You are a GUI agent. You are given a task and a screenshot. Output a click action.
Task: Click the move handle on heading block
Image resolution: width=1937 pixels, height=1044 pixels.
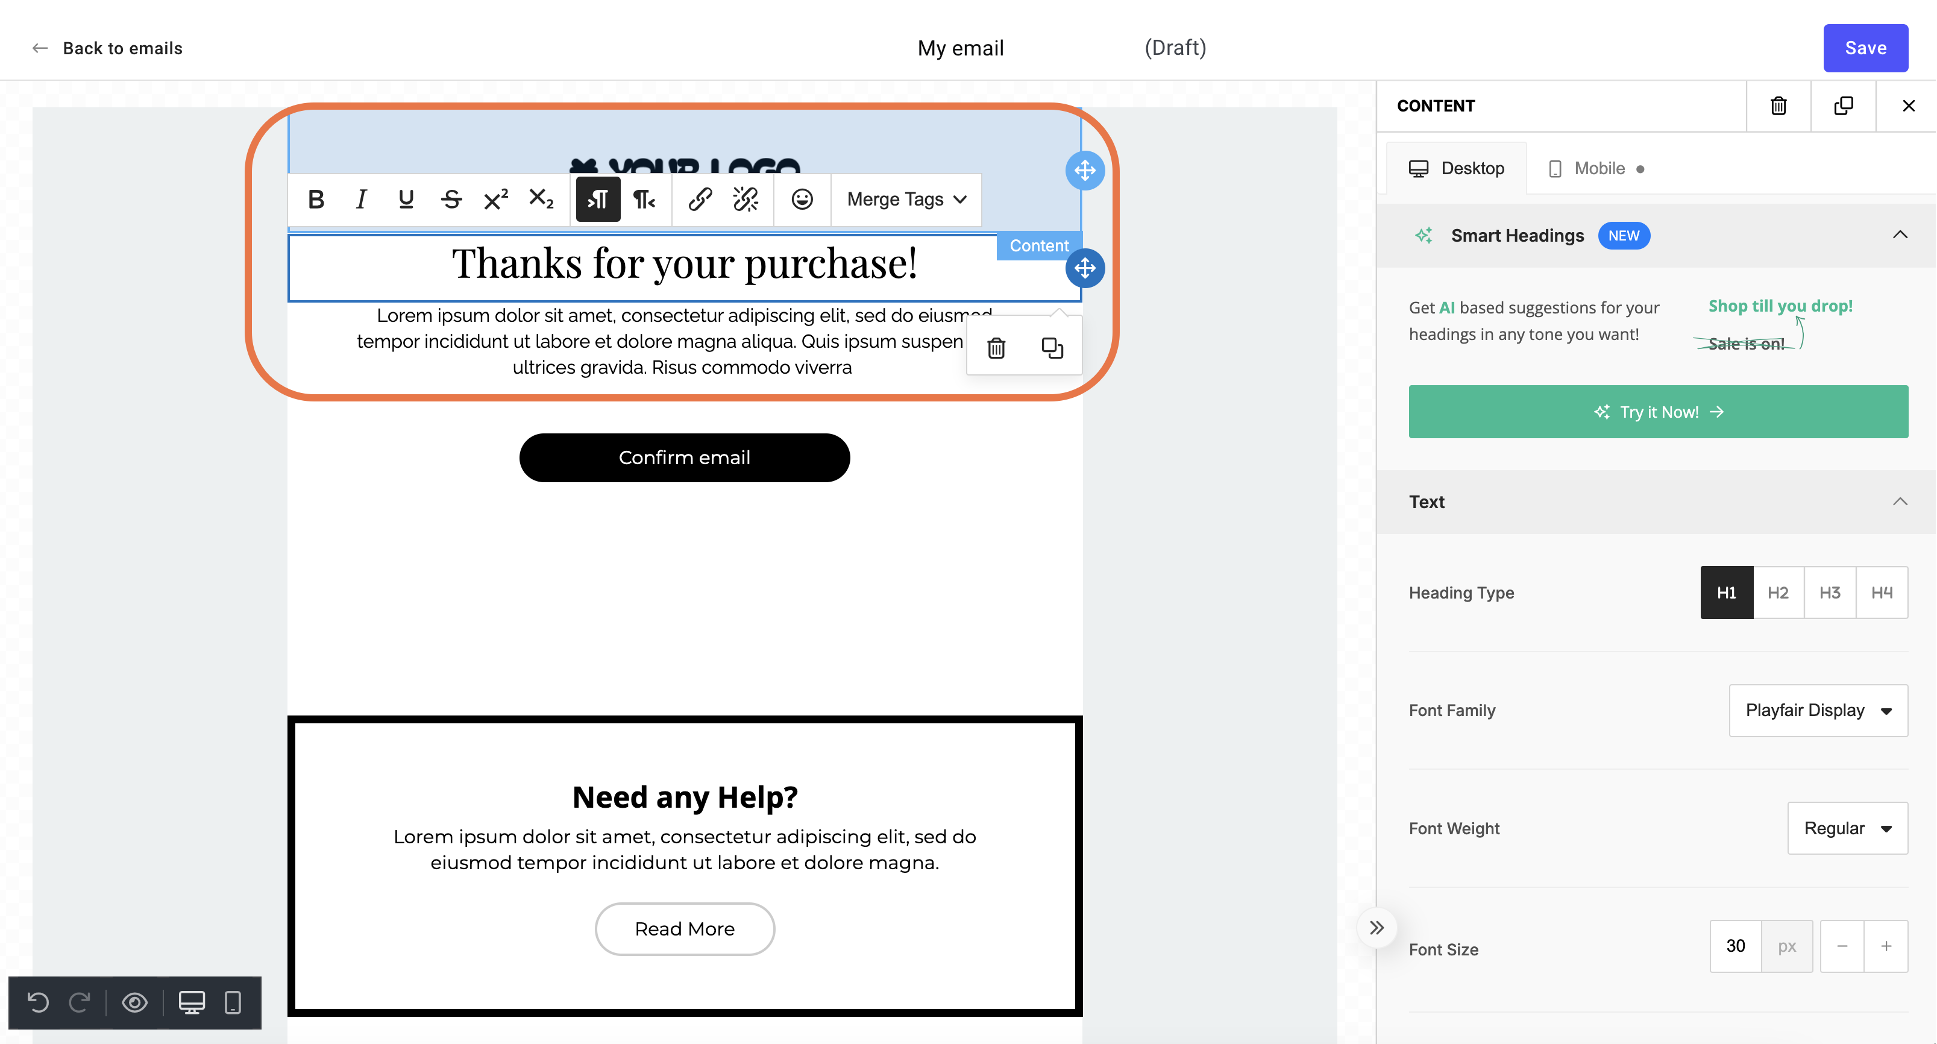click(x=1084, y=268)
